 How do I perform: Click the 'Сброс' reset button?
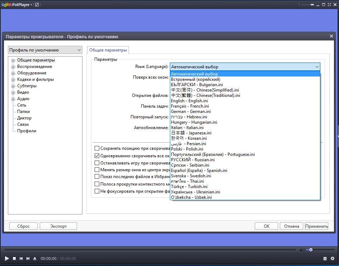pos(23,226)
